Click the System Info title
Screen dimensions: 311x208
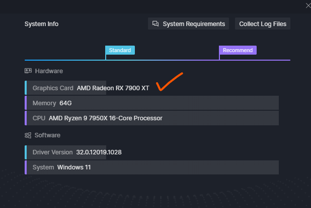tap(41, 24)
